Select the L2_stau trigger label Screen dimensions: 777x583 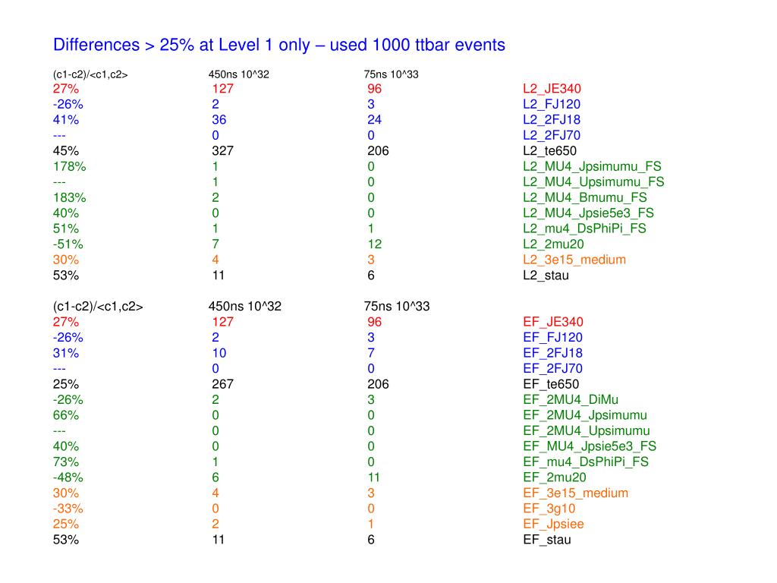tap(546, 275)
